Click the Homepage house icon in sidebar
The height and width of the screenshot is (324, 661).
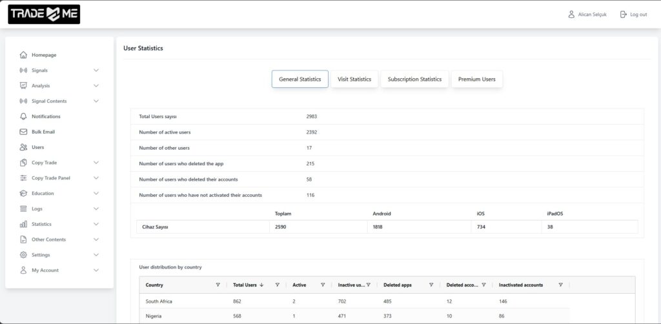[23, 55]
